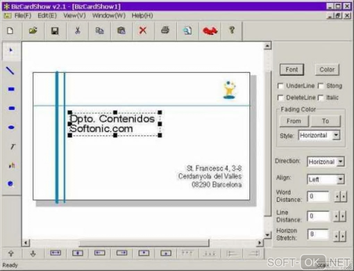
Task: Click the vertical center alignment icon
Action: pyautogui.click(x=78, y=253)
